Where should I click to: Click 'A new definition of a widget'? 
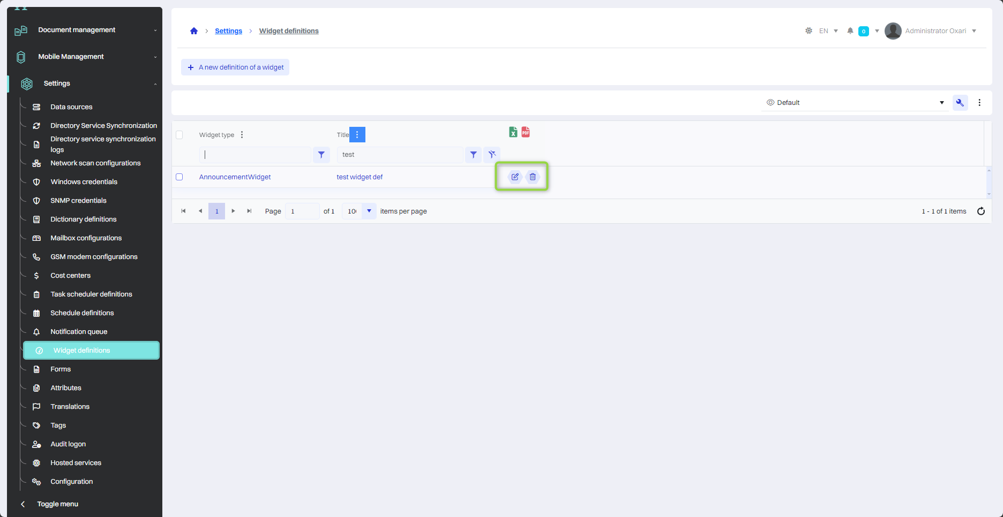[x=235, y=67]
